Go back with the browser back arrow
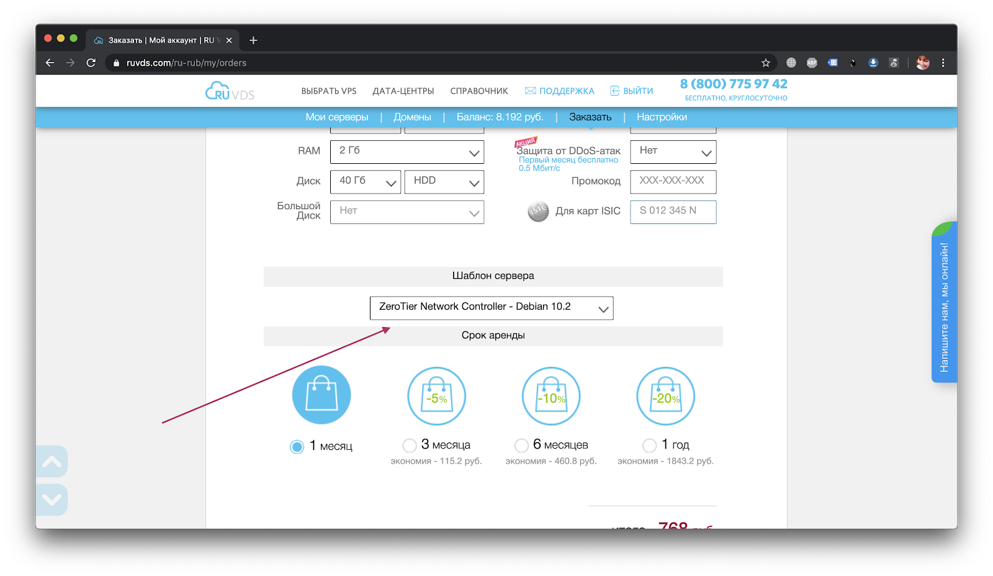Screen dimensions: 993x576 (x=50, y=63)
